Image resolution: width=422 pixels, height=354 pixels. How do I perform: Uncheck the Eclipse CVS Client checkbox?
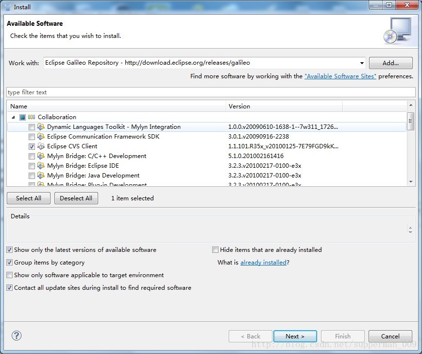[x=32, y=146]
